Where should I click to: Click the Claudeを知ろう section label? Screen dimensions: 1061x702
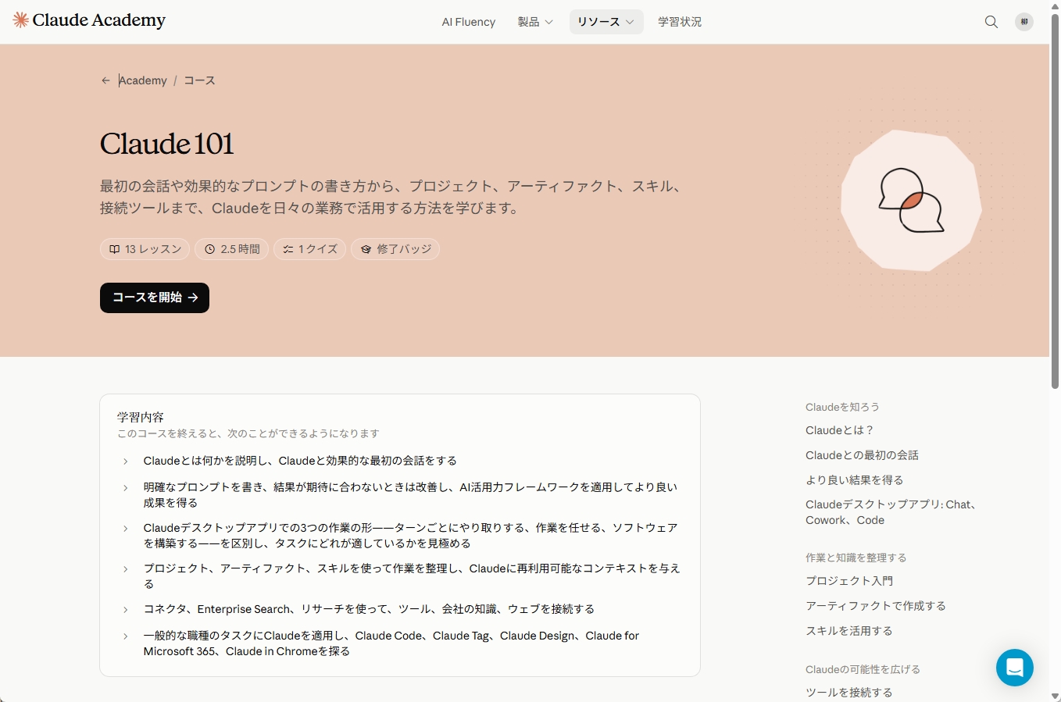point(842,407)
